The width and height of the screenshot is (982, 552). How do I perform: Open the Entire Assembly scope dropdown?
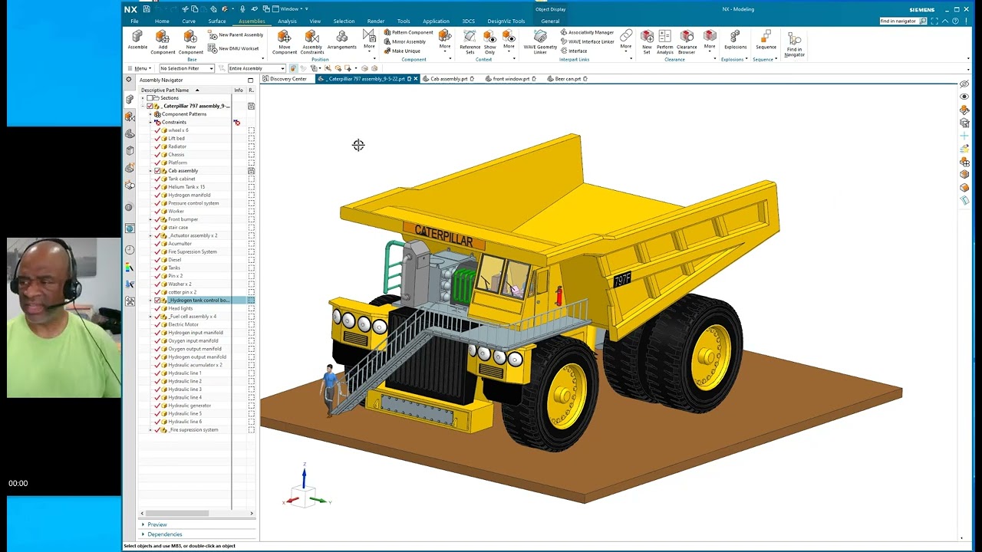point(256,68)
